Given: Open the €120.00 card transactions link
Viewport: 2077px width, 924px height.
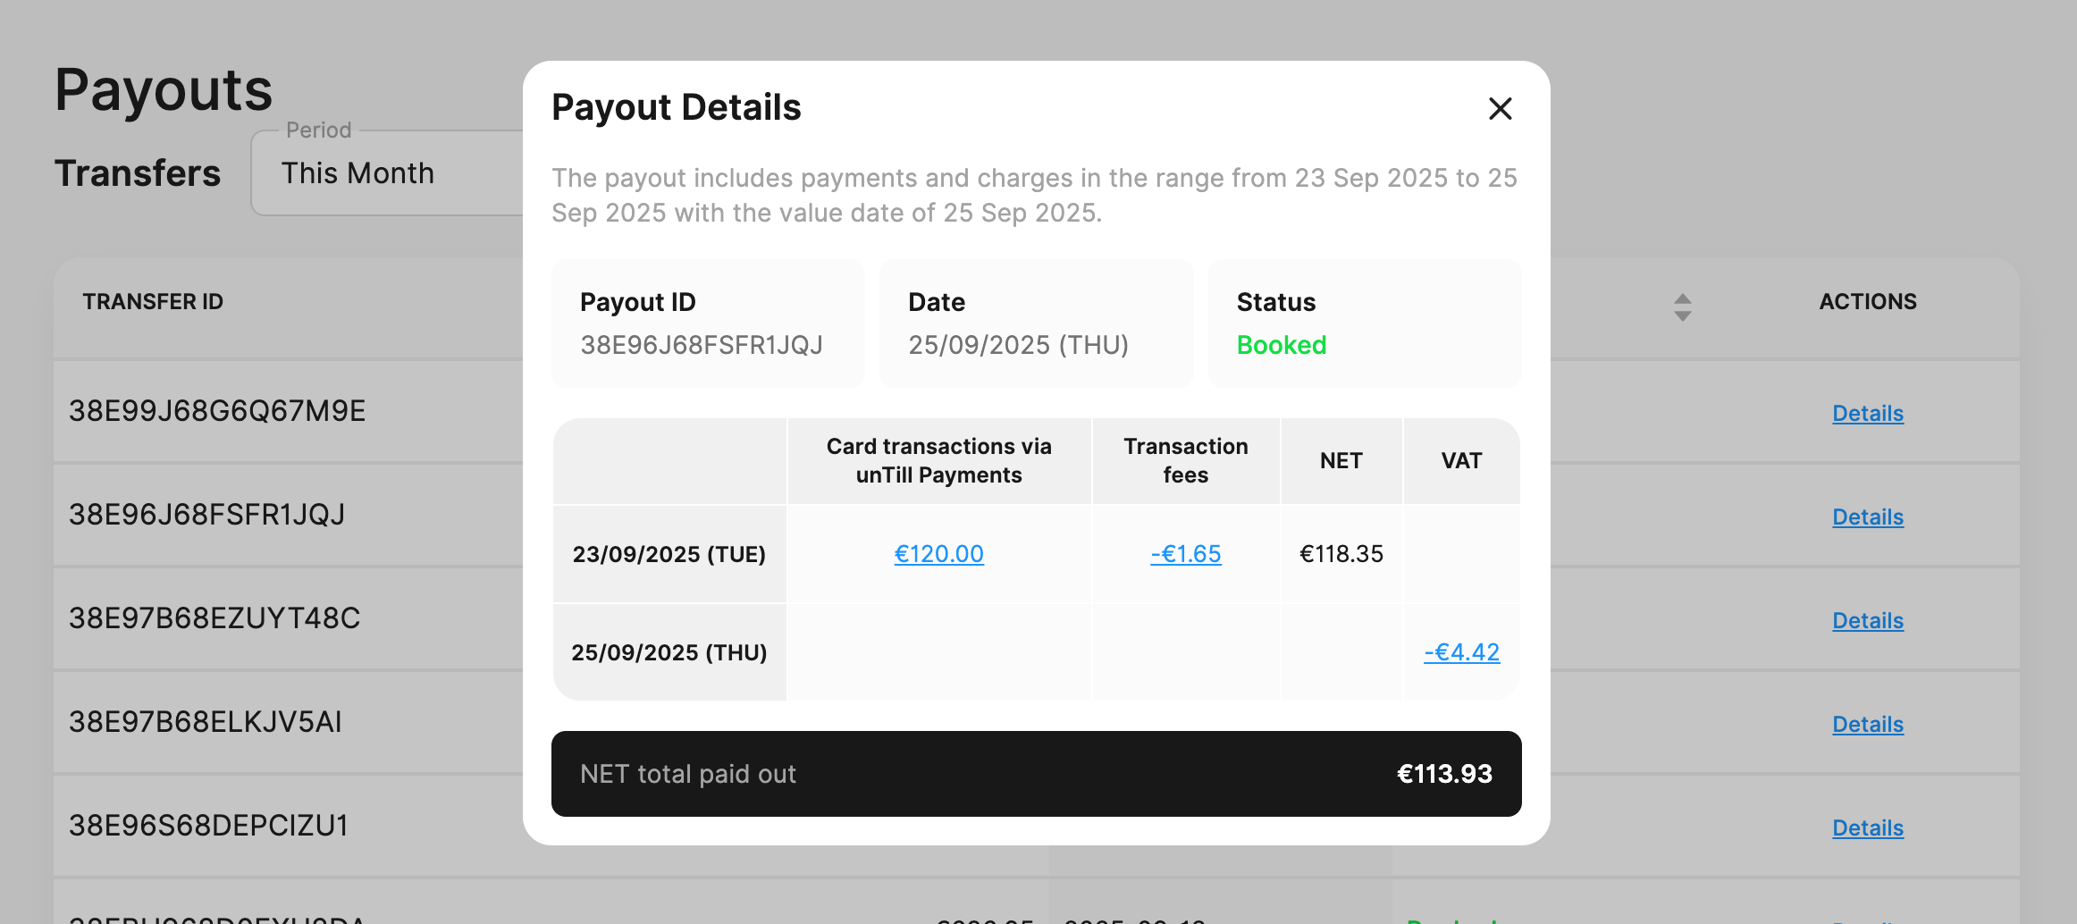Looking at the screenshot, I should point(938,554).
